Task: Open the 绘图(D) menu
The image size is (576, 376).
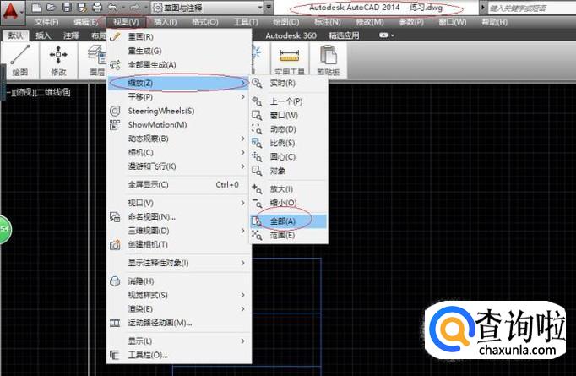Action: (x=285, y=22)
